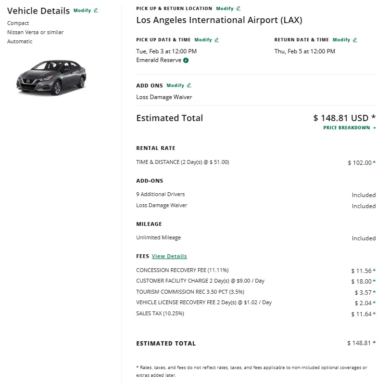Click the Loss Damage Waiver text under Add Ons
The width and height of the screenshot is (389, 384).
tap(164, 97)
